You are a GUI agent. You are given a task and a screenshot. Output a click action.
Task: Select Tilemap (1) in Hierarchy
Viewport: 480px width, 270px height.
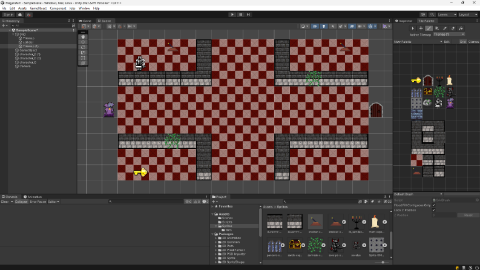(31, 46)
